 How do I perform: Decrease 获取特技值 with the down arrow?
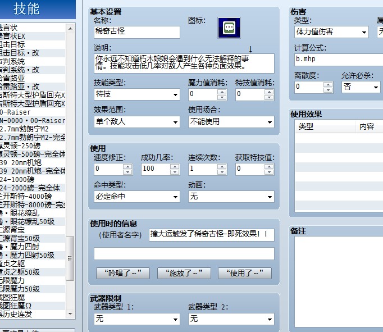269,172
